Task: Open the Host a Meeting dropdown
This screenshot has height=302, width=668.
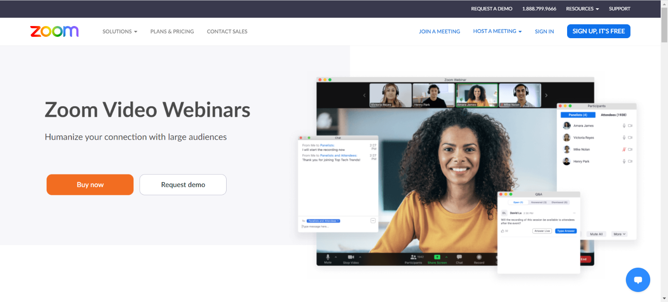Action: click(x=497, y=31)
